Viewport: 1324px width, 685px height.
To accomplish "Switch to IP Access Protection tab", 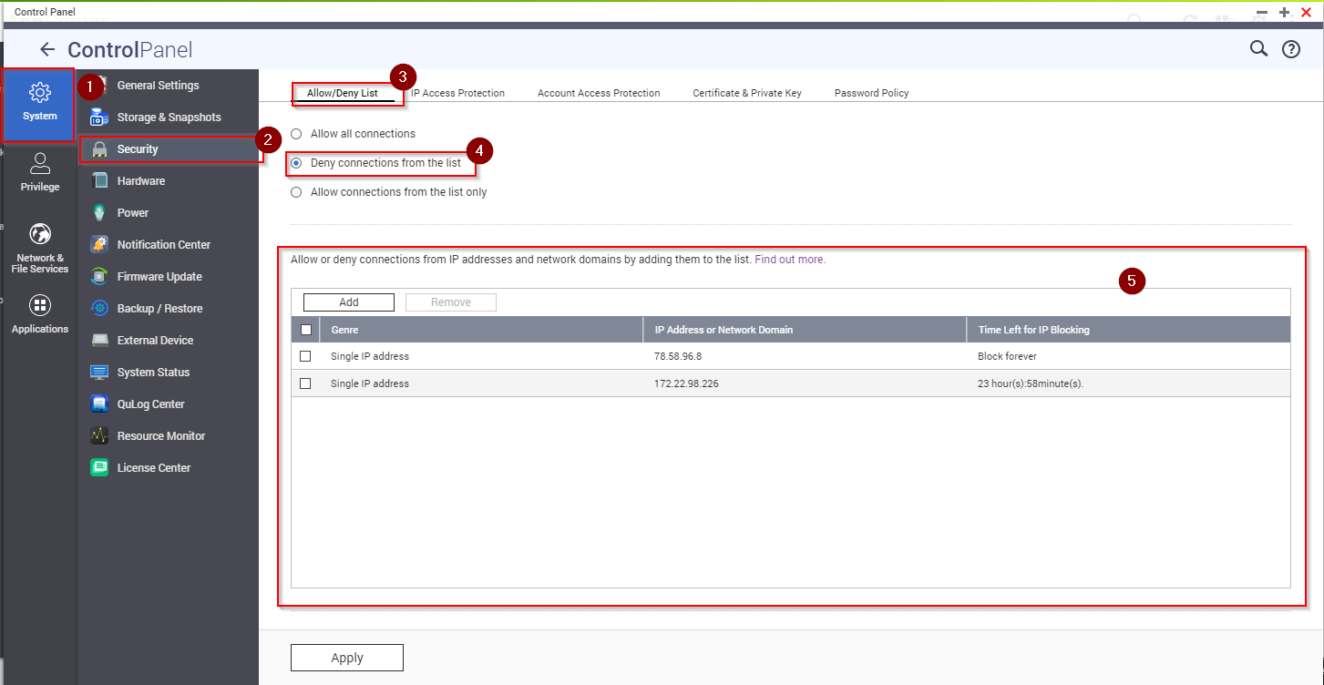I will (457, 93).
